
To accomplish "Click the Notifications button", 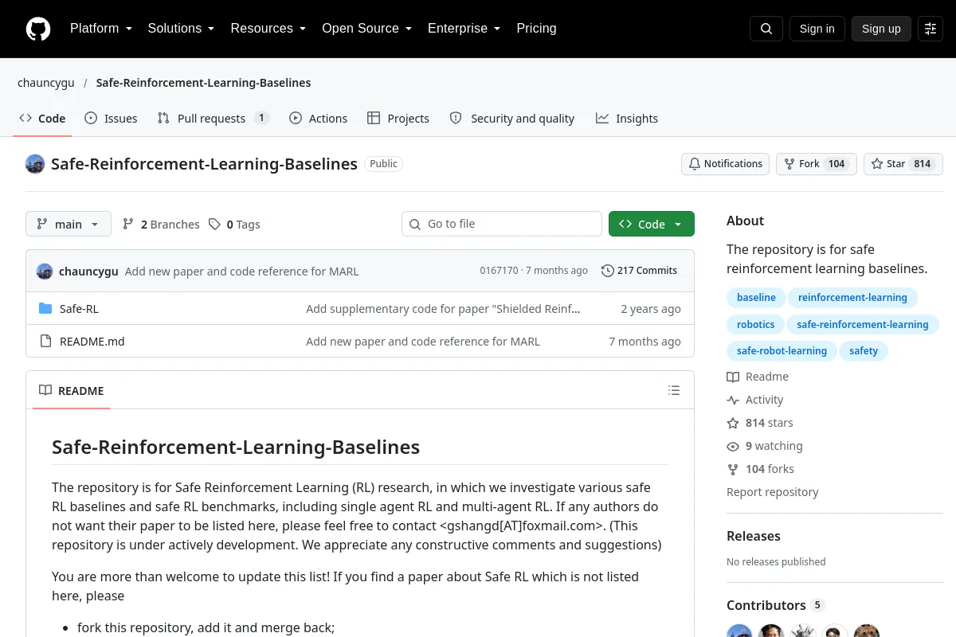I will click(725, 164).
